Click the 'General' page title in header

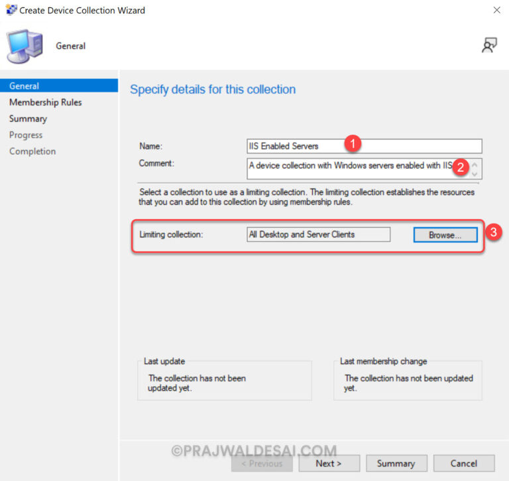pos(71,46)
